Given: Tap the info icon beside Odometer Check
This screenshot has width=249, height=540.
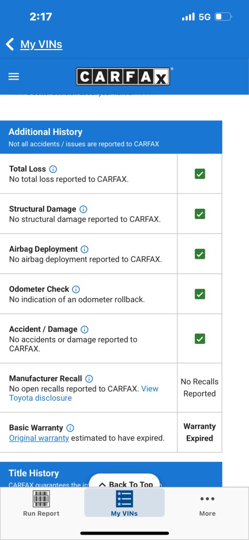Looking at the screenshot, I should pyautogui.click(x=76, y=290).
